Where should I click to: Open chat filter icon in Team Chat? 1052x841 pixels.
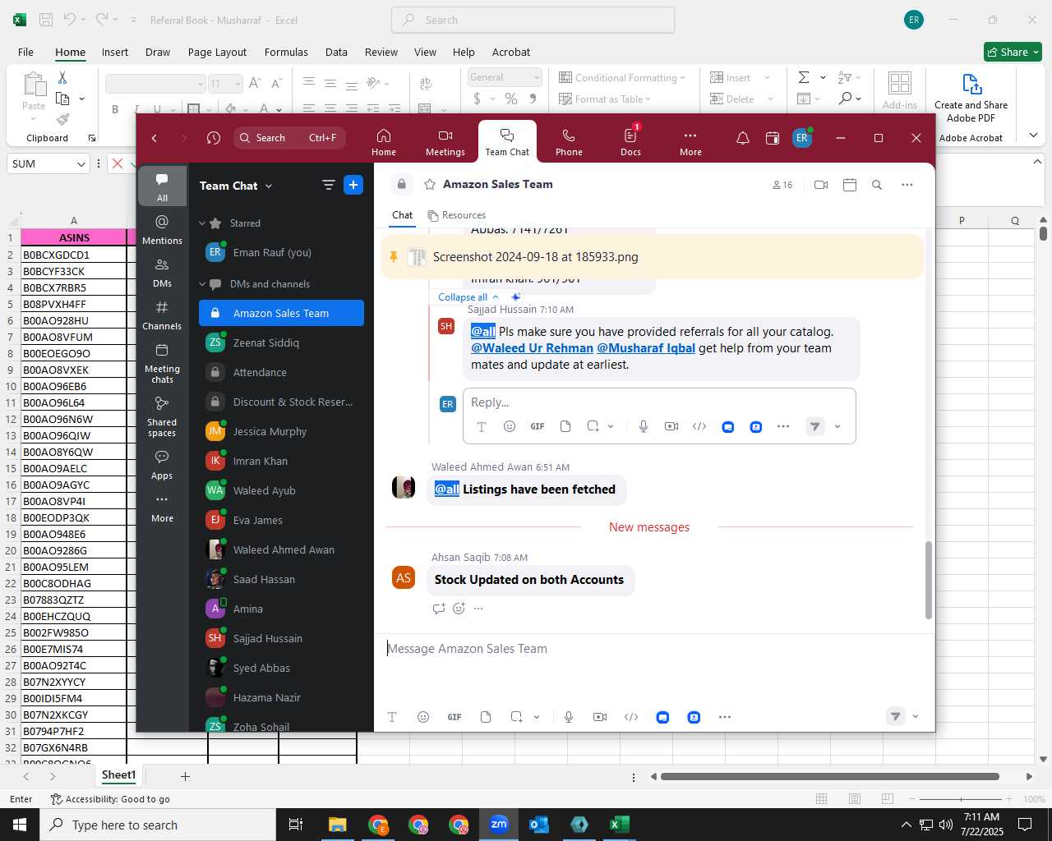coord(328,186)
